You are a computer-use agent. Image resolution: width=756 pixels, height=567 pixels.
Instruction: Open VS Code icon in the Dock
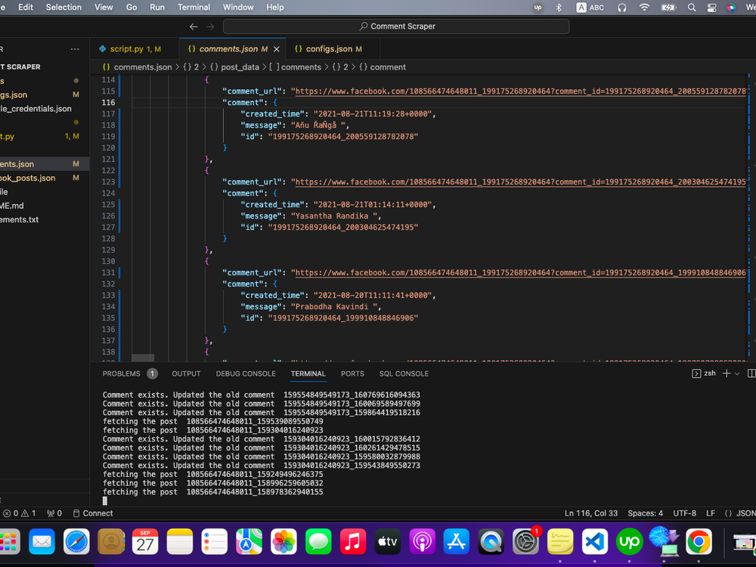[x=594, y=541]
